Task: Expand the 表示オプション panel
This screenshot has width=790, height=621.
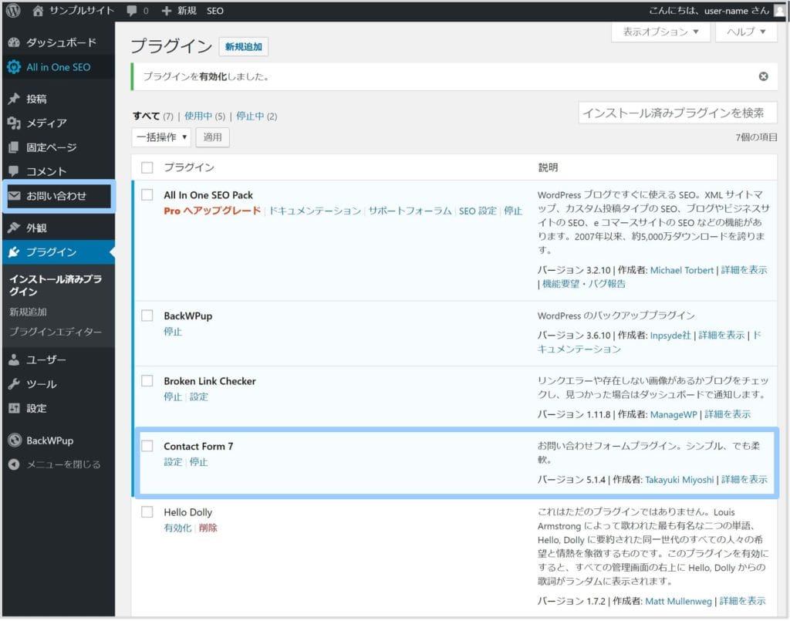Action: (x=660, y=32)
